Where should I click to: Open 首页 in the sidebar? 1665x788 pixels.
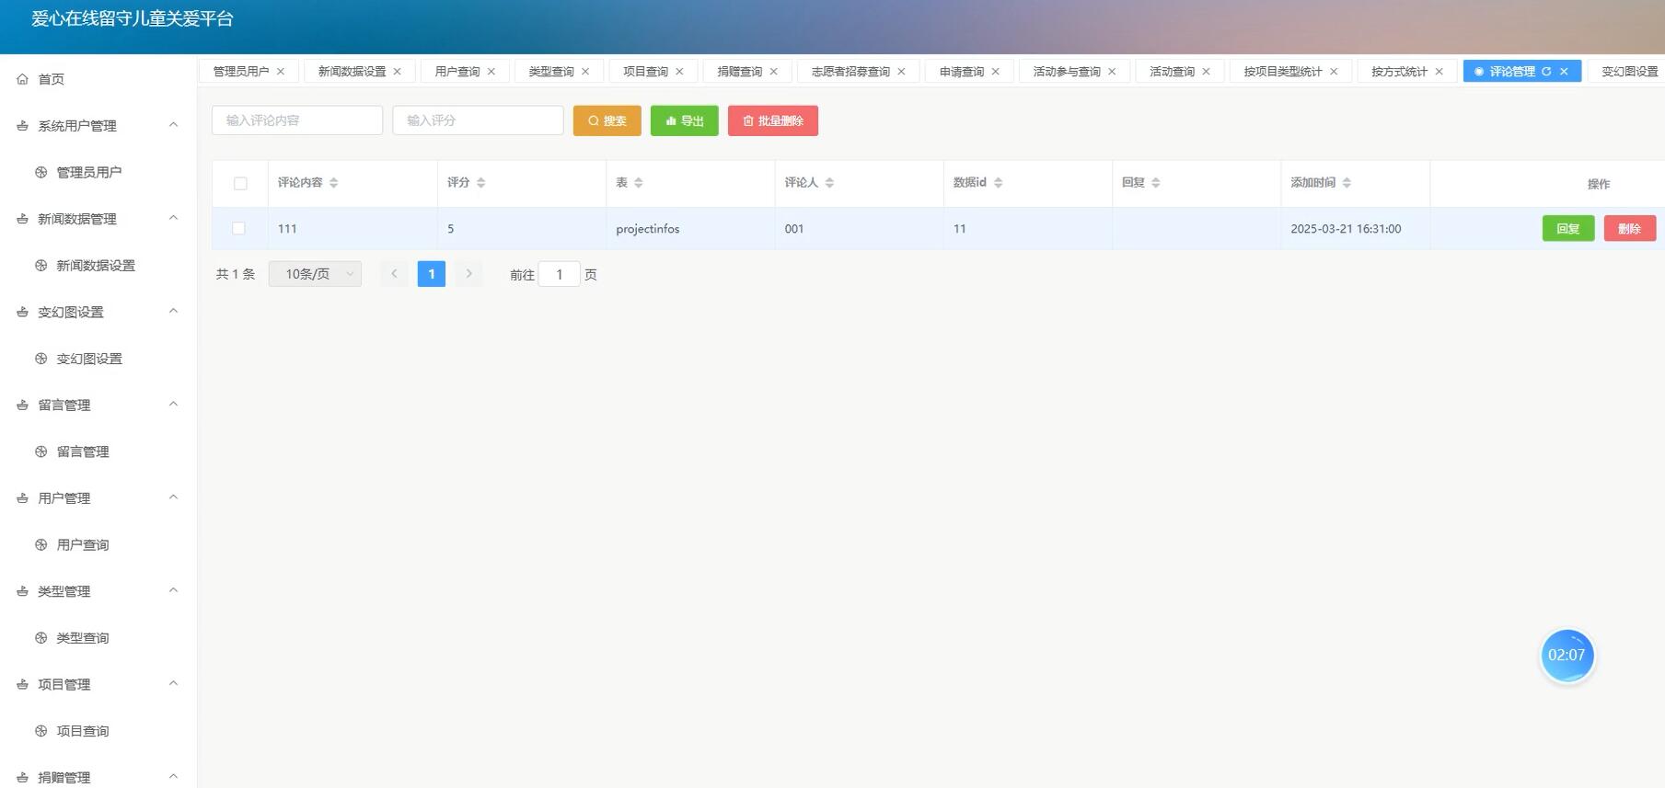[x=51, y=79]
